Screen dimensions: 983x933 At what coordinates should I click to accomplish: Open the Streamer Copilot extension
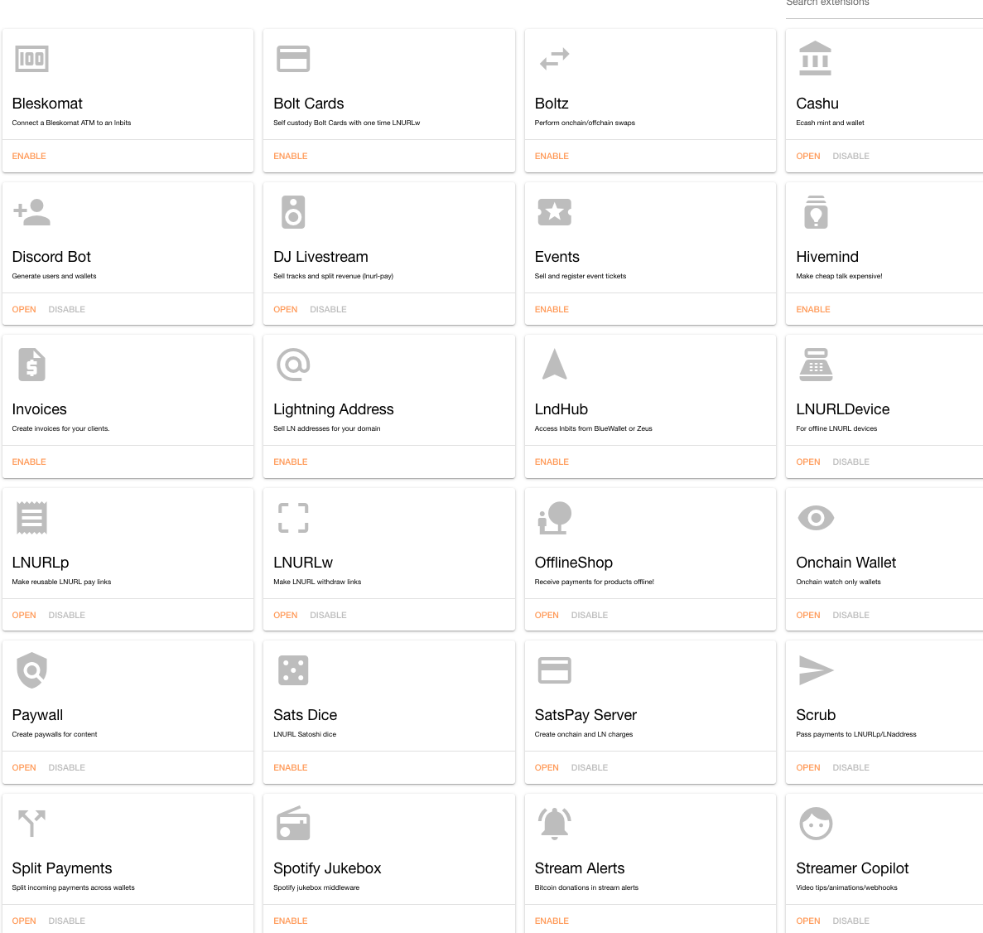(x=808, y=921)
